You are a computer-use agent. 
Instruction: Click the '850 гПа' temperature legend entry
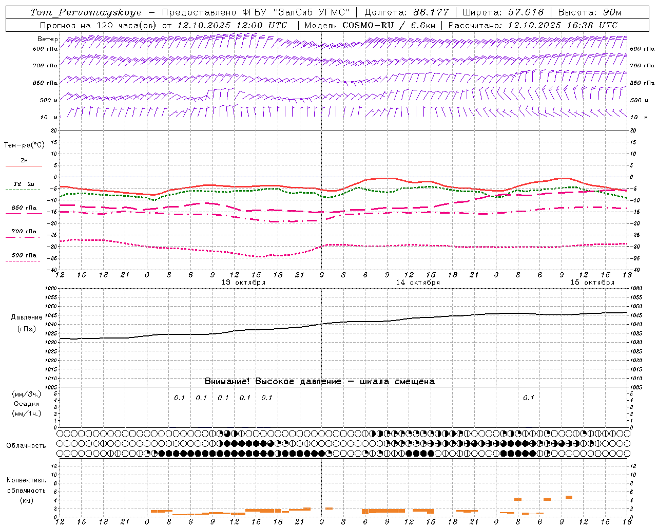[x=24, y=208]
